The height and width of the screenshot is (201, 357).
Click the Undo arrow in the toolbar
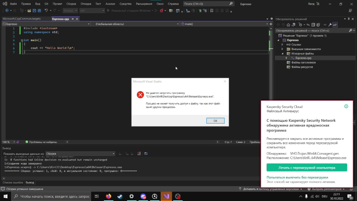pos(47,11)
